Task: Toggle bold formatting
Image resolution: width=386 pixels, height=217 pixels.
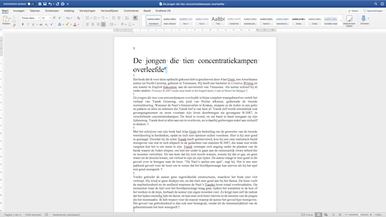Action: (x=23, y=24)
